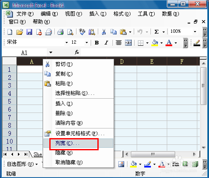The height and width of the screenshot is (178, 209).
Task: Click the Select All corner button
Action: tap(10, 61)
